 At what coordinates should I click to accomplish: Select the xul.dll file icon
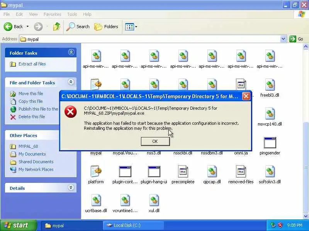pos(154,200)
